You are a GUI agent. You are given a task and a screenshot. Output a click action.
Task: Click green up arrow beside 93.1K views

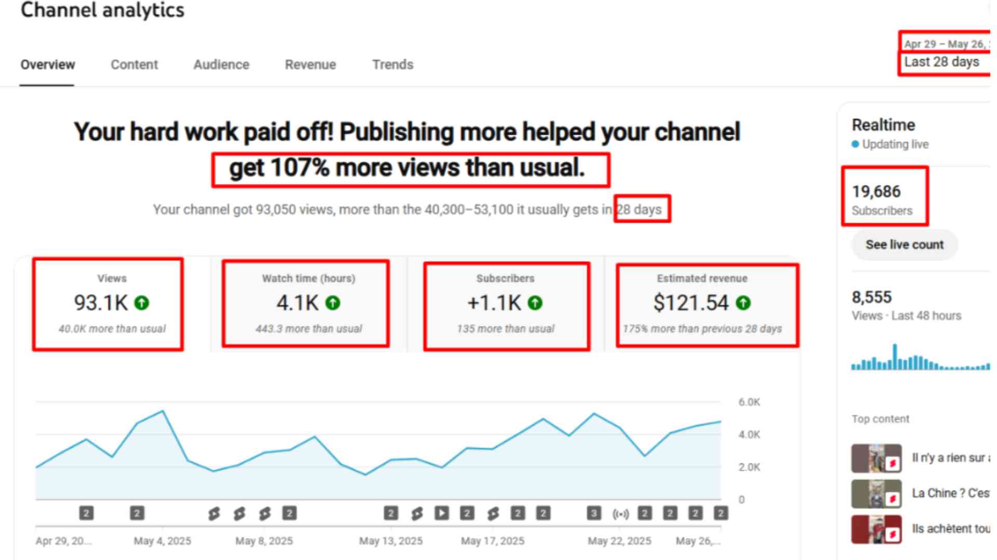(x=142, y=303)
